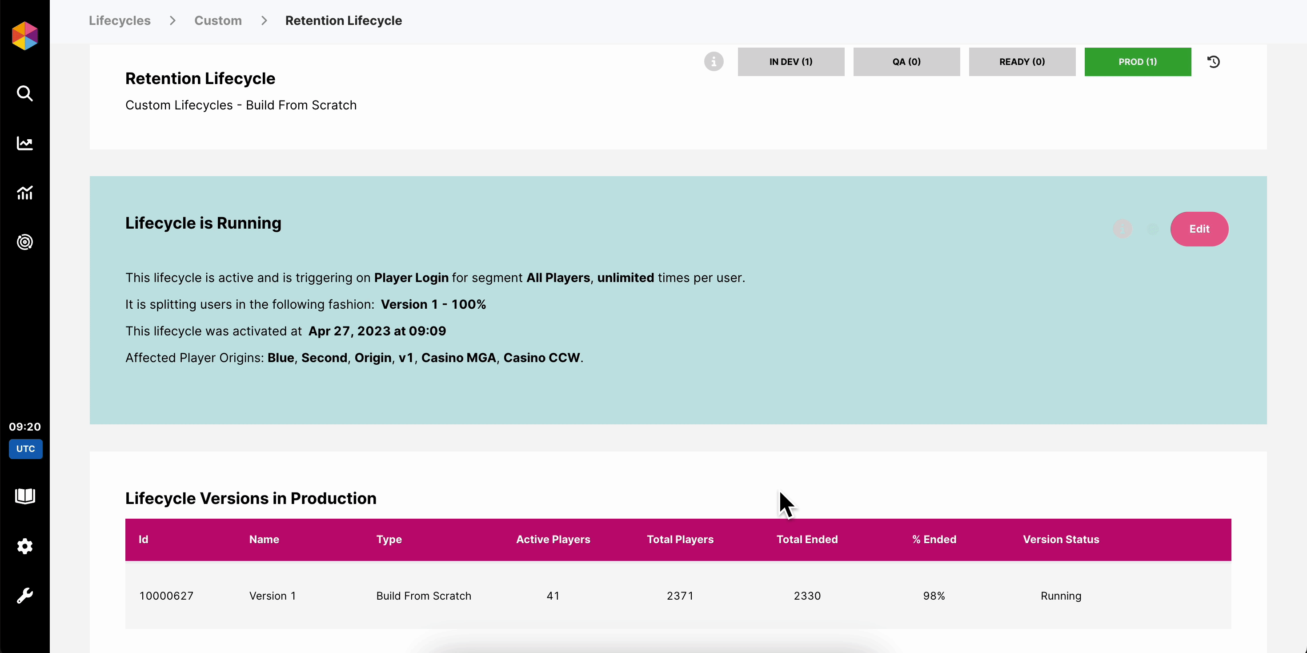1307x653 pixels.
Task: Click info icon beside IN DEV tab
Action: (x=714, y=61)
